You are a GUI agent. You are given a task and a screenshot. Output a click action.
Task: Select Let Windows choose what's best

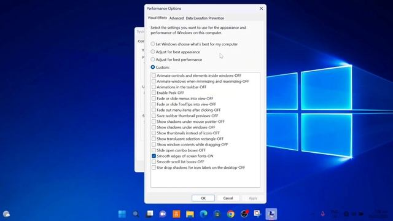(194, 44)
